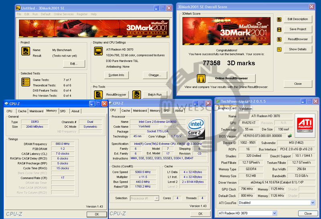Click the display monitor icon in 3DMark settings
Viewport: 321px width, 219px height.
[x=98, y=51]
